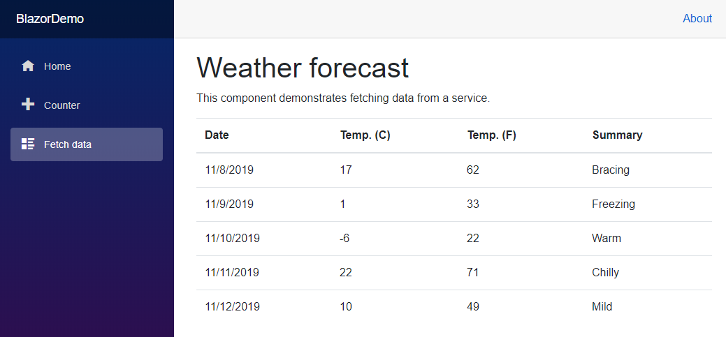The image size is (726, 337).
Task: Click the Mild summary cell
Action: (x=602, y=307)
